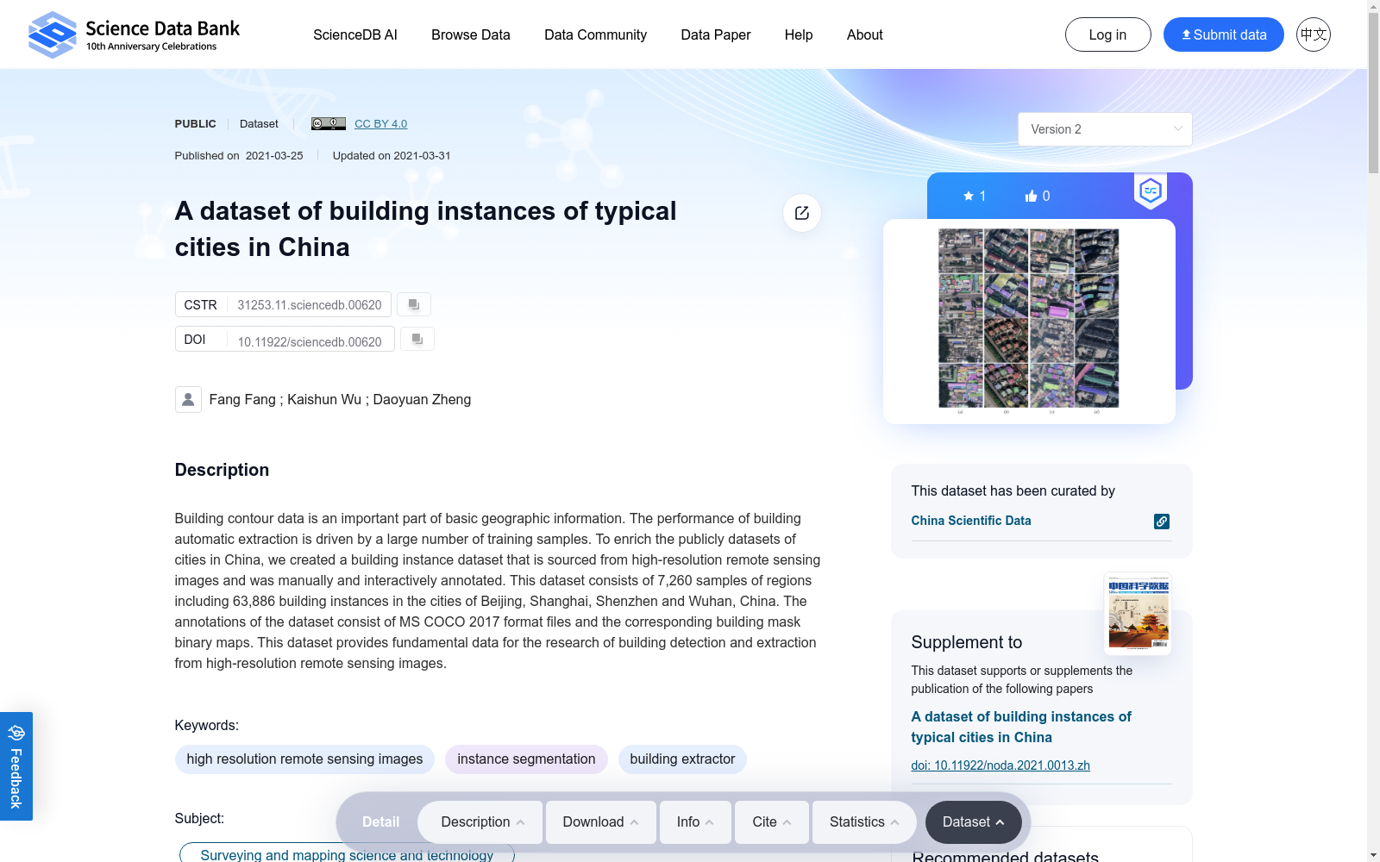The image size is (1380, 862).
Task: Expand the Download section
Action: point(600,822)
